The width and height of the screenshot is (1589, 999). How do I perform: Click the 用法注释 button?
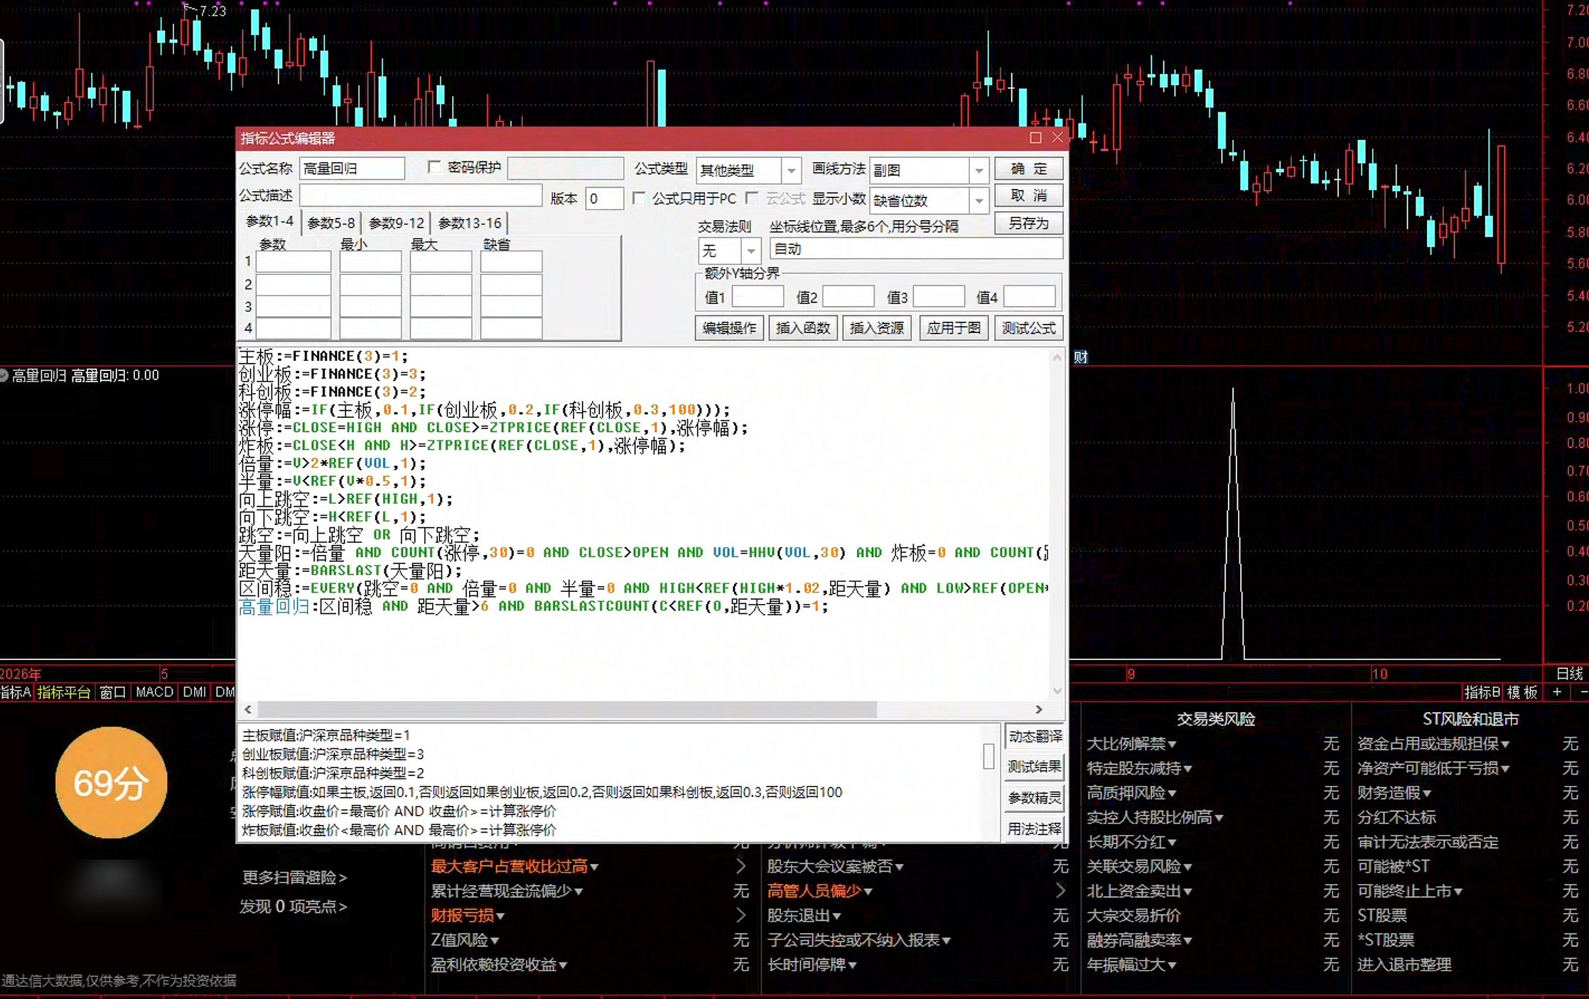coord(1035,829)
